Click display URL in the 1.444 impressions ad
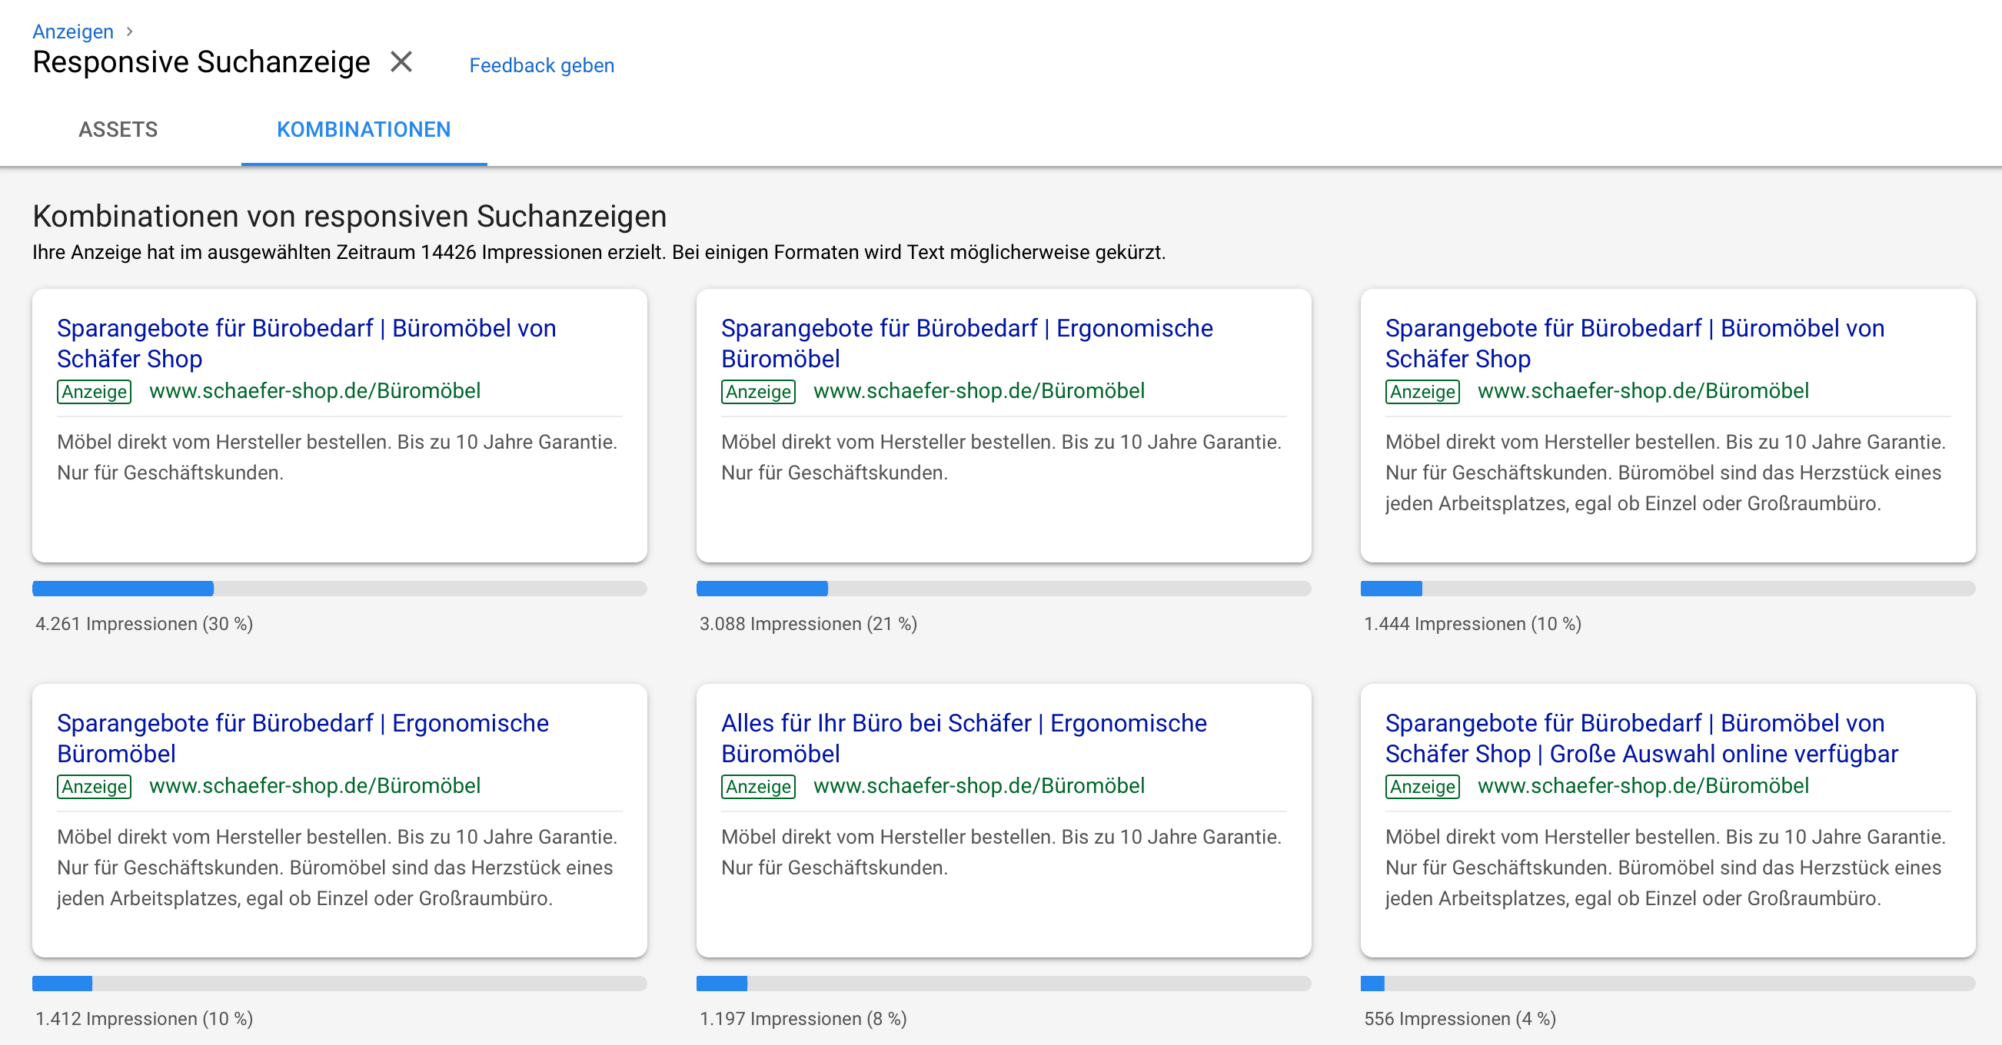The height and width of the screenshot is (1045, 2002). click(1643, 390)
